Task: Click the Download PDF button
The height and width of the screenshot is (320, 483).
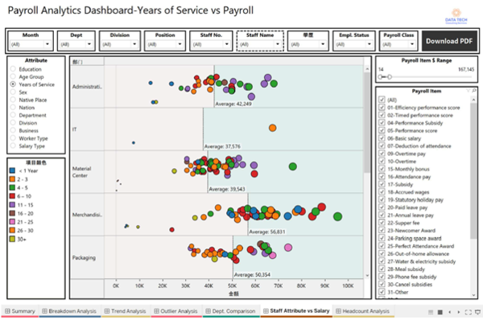Action: [x=449, y=41]
